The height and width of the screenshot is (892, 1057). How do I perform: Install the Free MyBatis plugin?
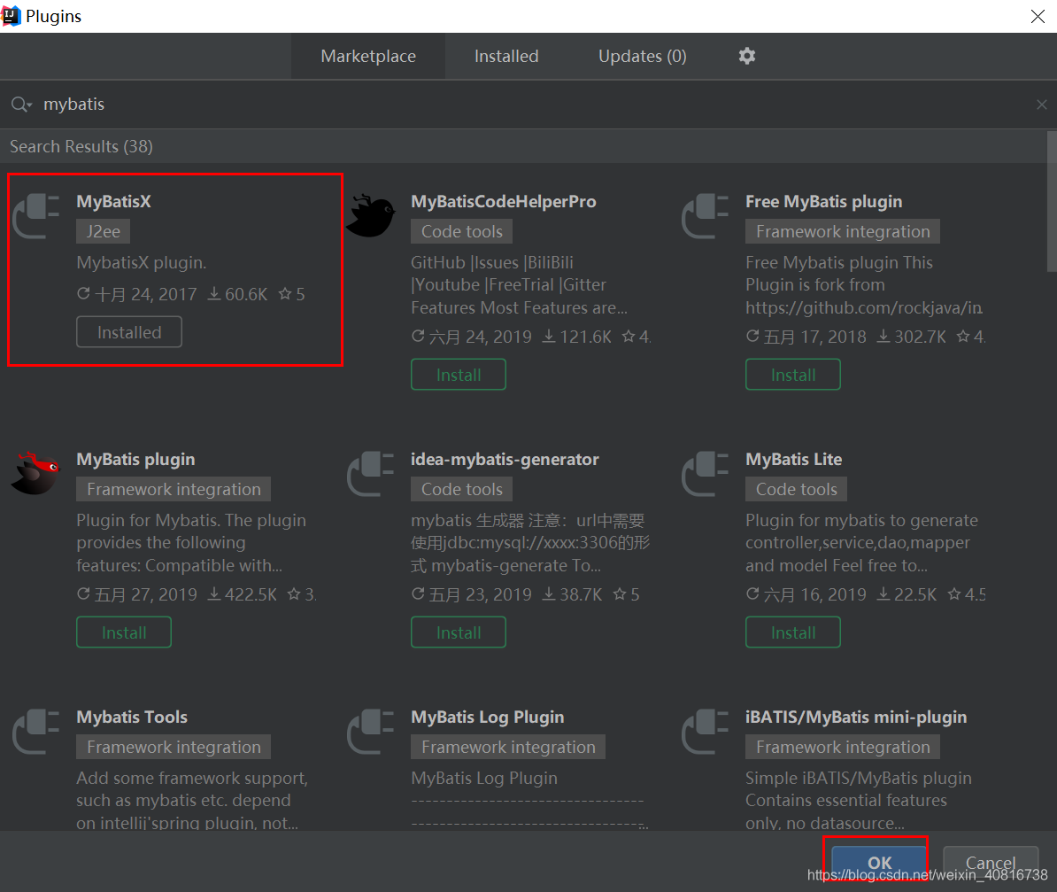(x=793, y=375)
